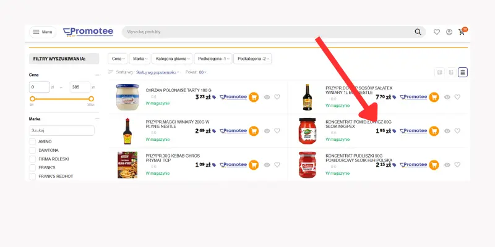Open Przypr. Maggi Winiary 200G product title
This screenshot has height=247, width=495.
(178, 124)
